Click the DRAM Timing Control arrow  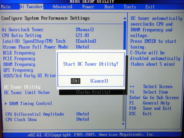coord(6,104)
